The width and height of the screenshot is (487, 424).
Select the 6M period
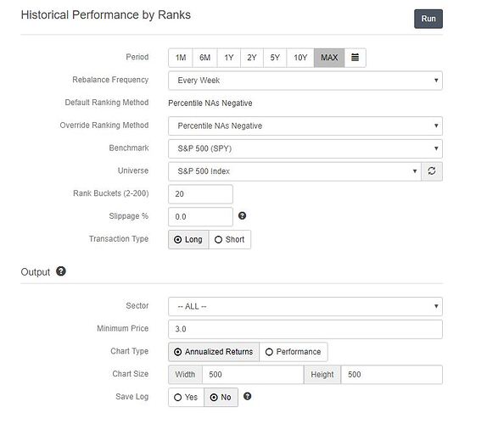(x=204, y=58)
